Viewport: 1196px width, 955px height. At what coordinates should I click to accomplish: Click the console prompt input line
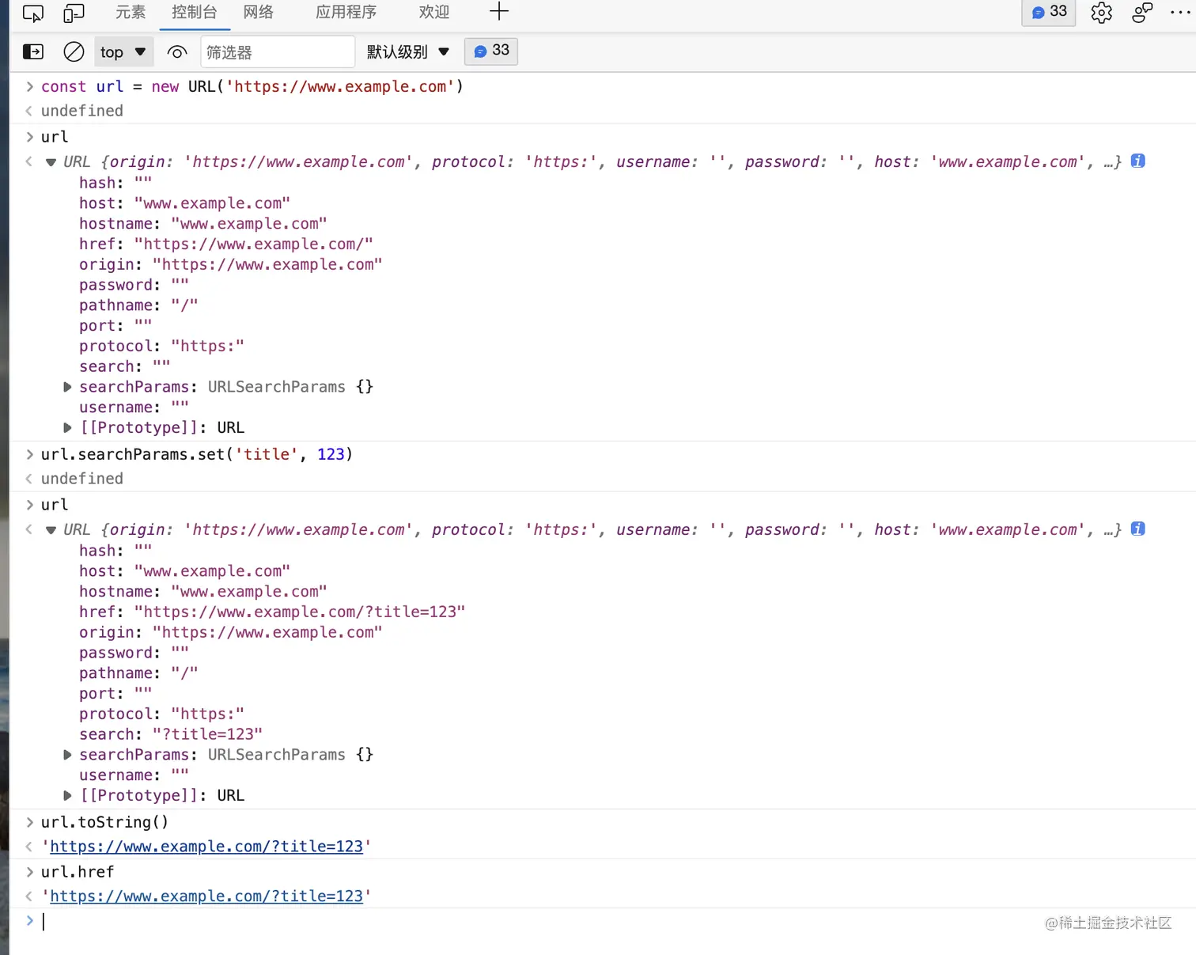pyautogui.click(x=617, y=922)
